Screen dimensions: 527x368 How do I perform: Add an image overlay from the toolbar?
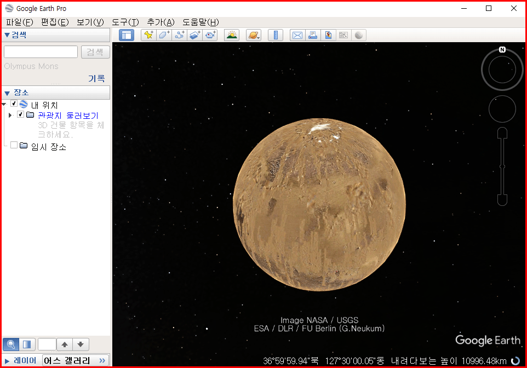pyautogui.click(x=195, y=35)
